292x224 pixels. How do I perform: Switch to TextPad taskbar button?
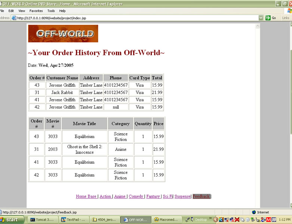coord(74,220)
